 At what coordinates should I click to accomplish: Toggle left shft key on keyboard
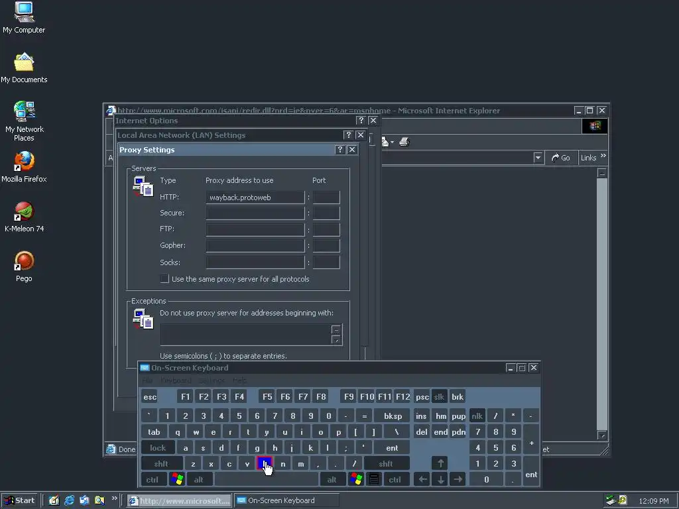tap(162, 463)
